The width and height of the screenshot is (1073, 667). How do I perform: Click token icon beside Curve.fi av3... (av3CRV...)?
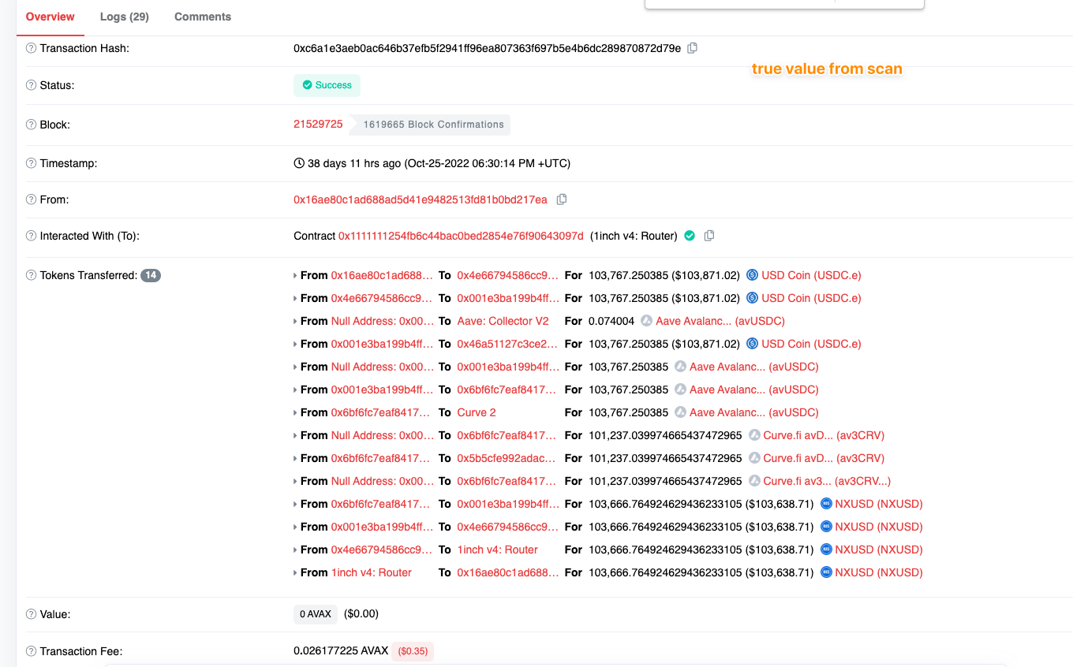tap(754, 481)
